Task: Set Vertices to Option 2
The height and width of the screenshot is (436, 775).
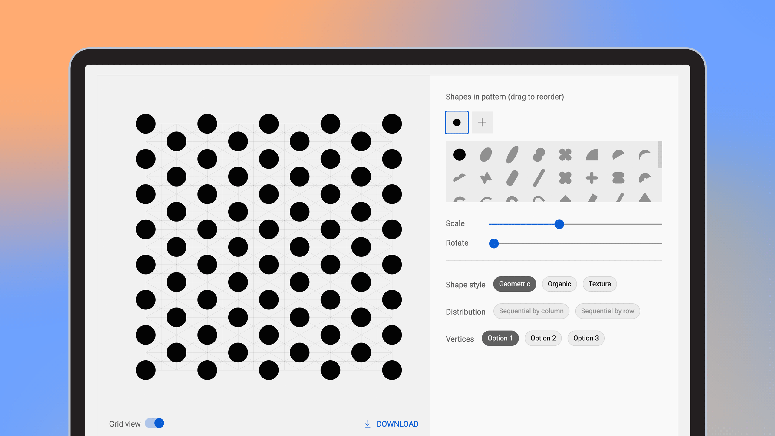Action: pos(543,338)
